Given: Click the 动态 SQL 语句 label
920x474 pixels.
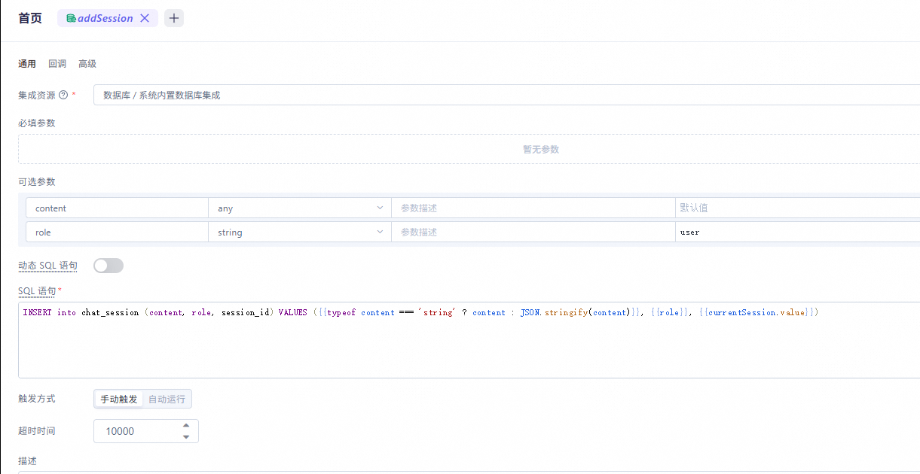Looking at the screenshot, I should pos(47,266).
